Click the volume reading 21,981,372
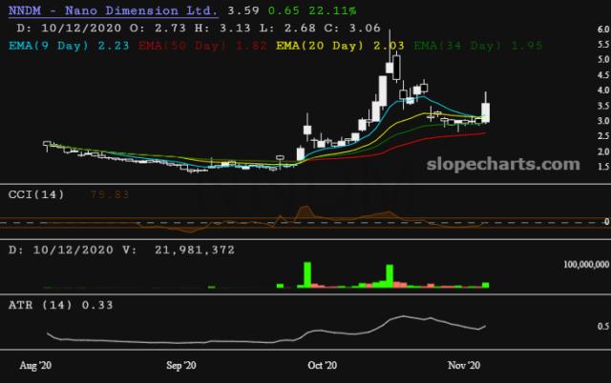This screenshot has width=611, height=383. tap(184, 250)
